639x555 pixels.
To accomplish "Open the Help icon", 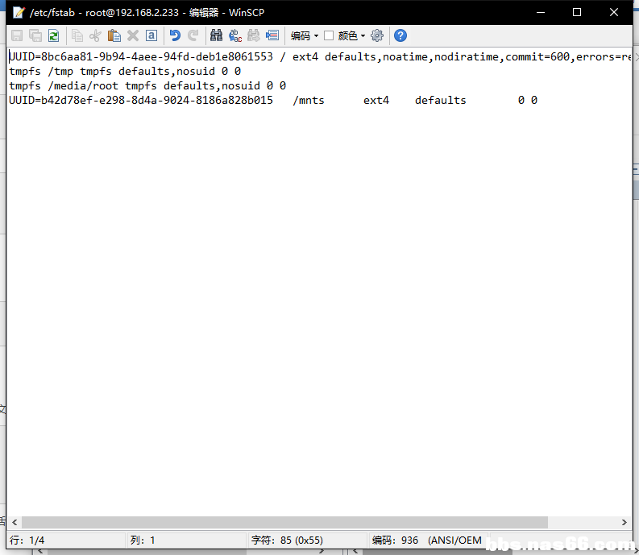I will point(400,35).
